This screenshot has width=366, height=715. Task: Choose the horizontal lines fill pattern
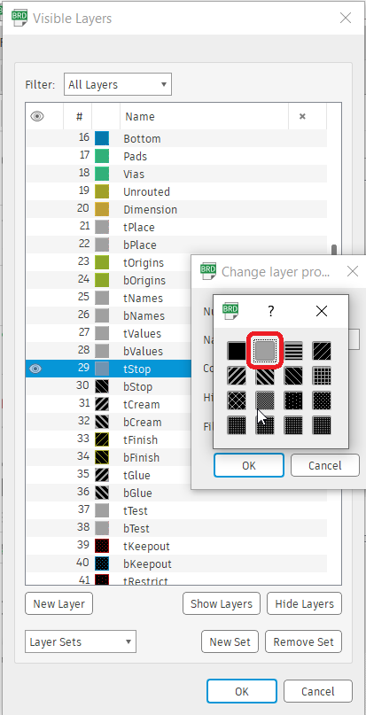pos(293,351)
